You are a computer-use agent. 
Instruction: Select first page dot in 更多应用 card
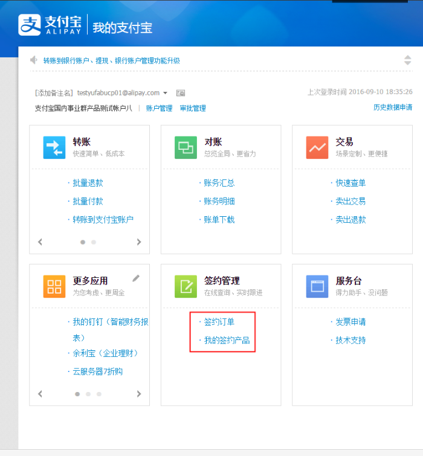tap(77, 394)
